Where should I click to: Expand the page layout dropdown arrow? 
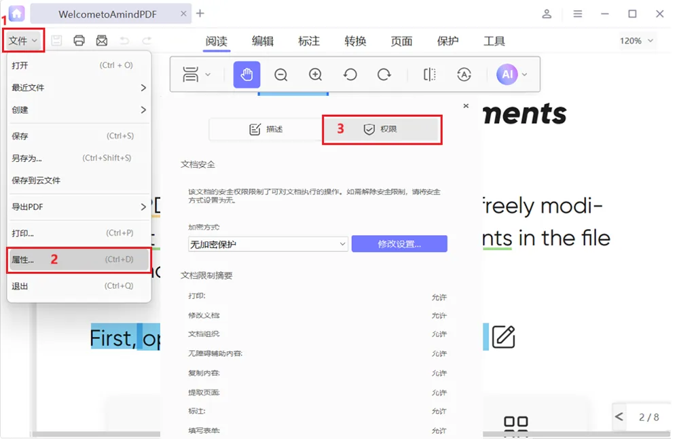tap(208, 75)
